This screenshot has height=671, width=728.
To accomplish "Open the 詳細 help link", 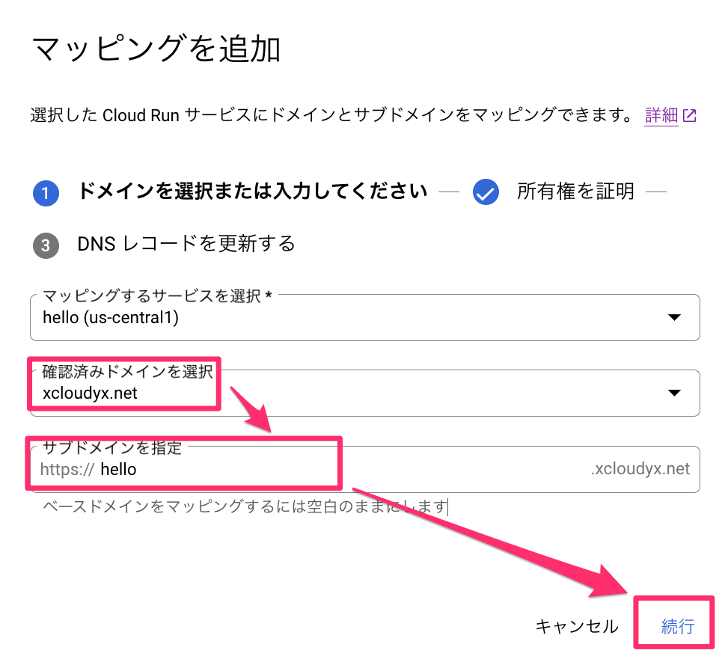I will point(661,115).
